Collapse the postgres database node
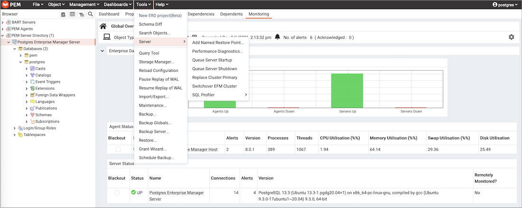 click(20, 62)
